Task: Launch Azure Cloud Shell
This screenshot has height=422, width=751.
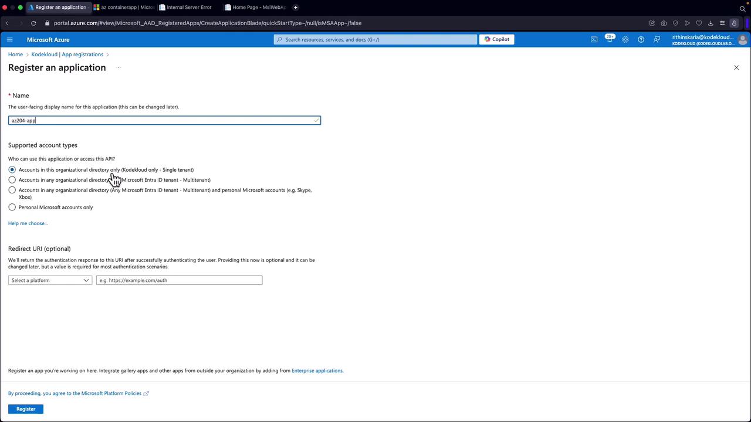Action: [x=594, y=39]
